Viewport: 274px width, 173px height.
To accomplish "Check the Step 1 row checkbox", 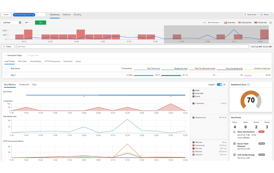I will tap(6, 75).
